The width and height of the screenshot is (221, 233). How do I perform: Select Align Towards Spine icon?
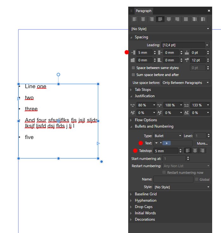click(194, 19)
